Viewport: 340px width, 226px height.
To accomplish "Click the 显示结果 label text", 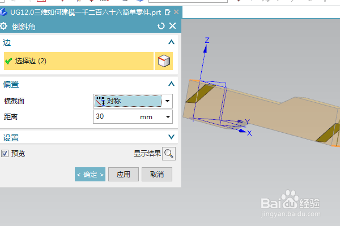I will 147,154.
